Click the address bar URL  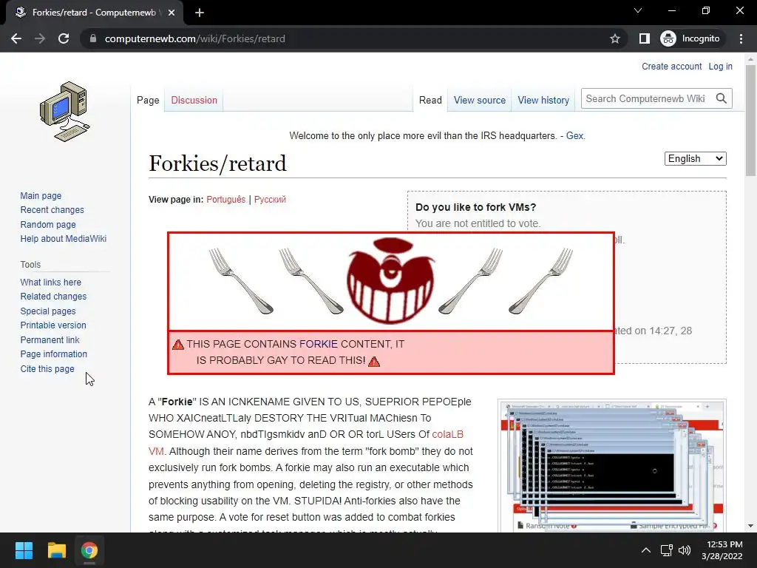click(x=194, y=38)
